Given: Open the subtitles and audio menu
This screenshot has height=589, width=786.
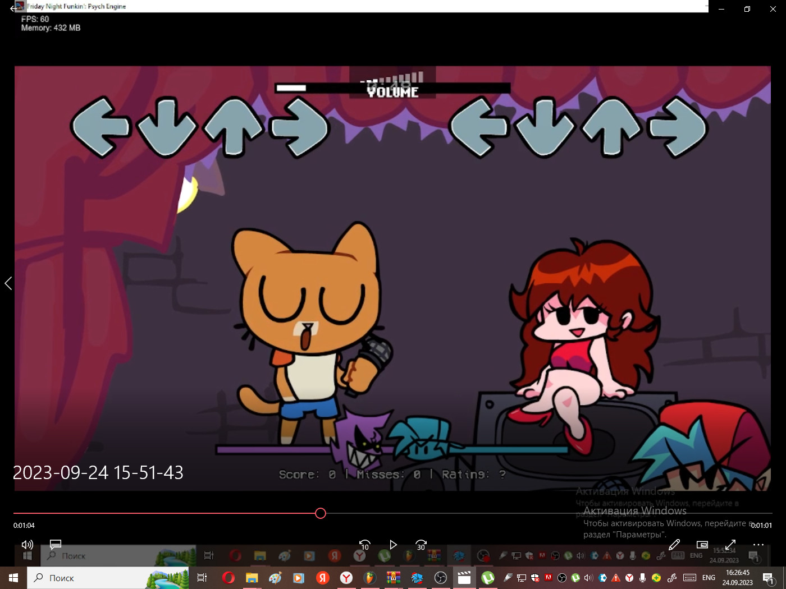Looking at the screenshot, I should click(55, 545).
